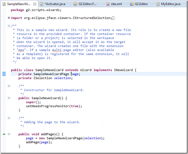Click the green override marker beside addPages
The image size is (188, 154).
tap(4, 134)
